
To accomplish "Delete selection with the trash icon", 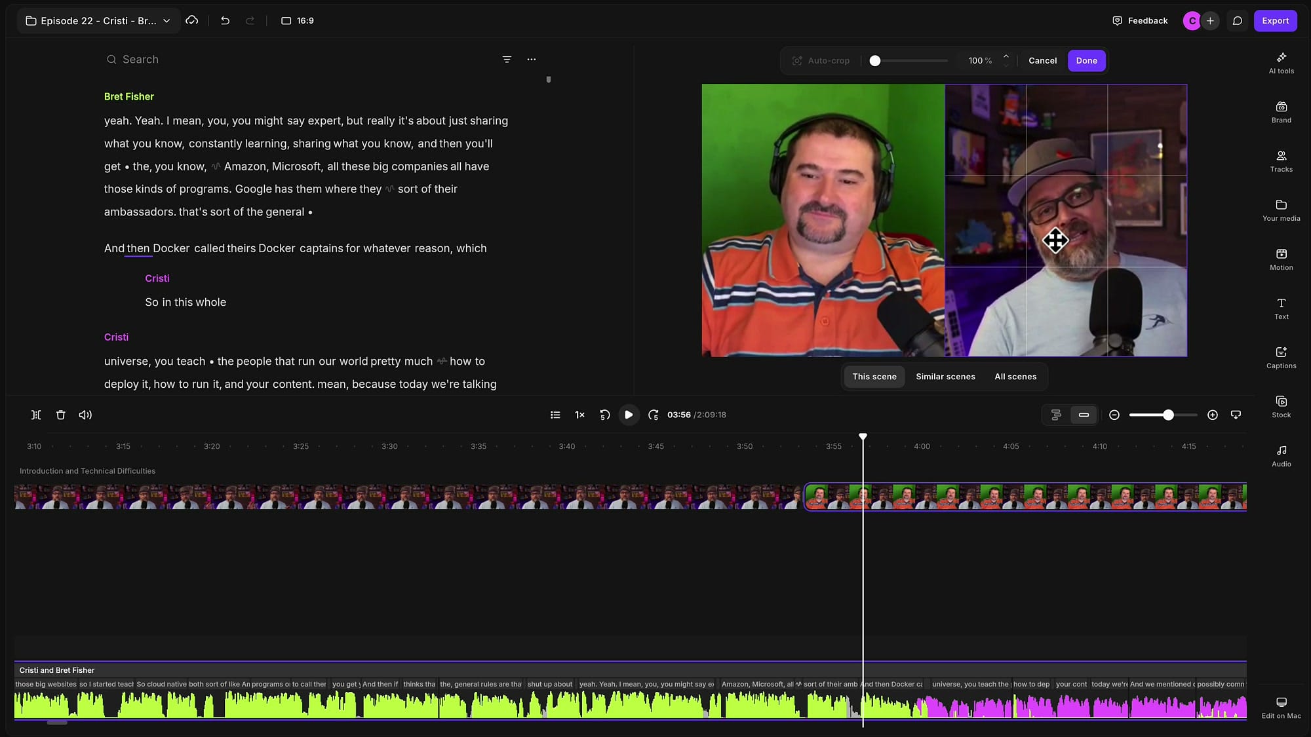I will point(61,415).
